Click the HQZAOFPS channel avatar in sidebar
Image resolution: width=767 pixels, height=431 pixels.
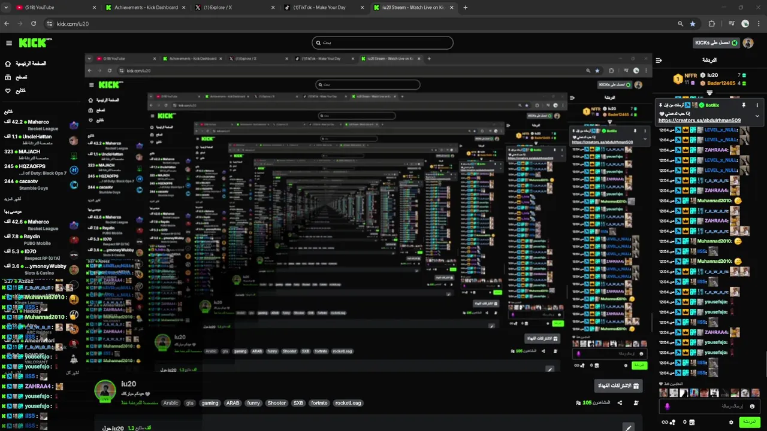(74, 170)
